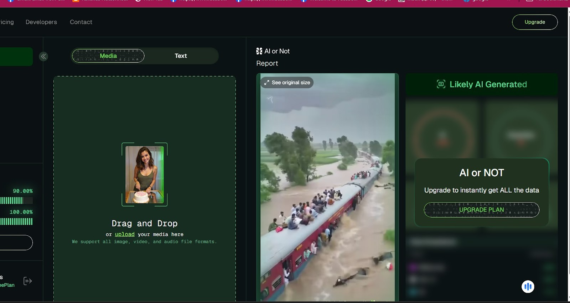Click the woman with cake sample thumbnail
The height and width of the screenshot is (303, 570).
(145, 174)
